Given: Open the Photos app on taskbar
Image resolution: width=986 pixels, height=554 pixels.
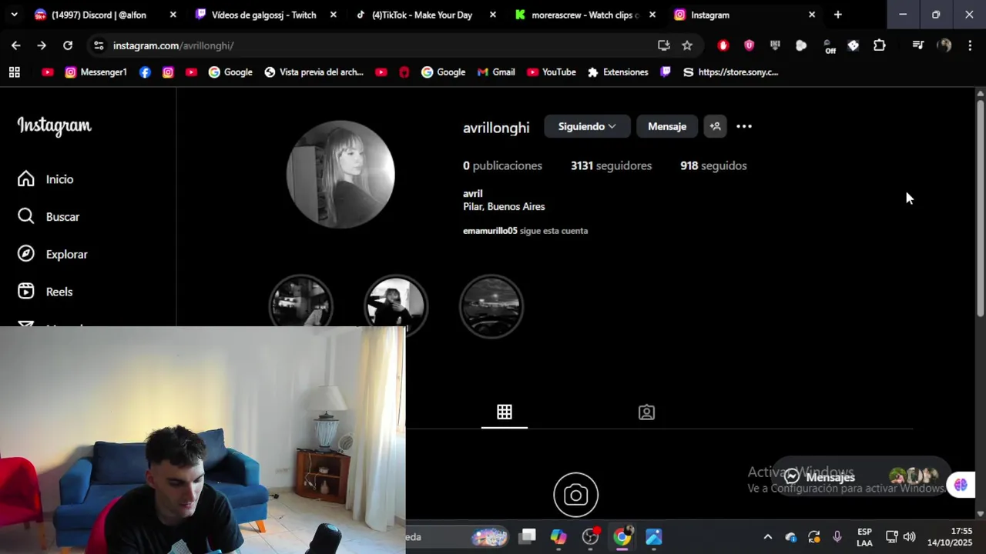Looking at the screenshot, I should 653,536.
